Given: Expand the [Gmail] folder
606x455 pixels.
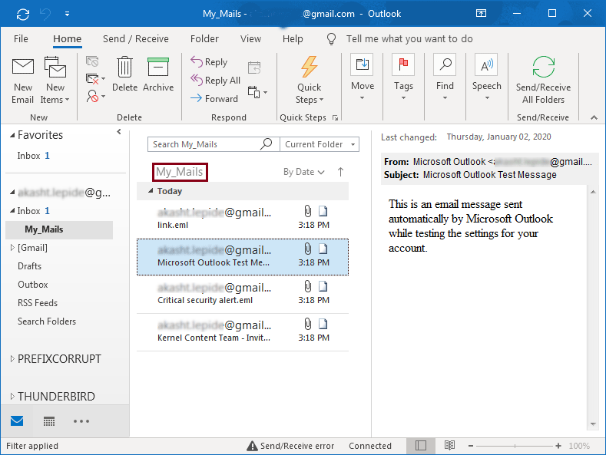Looking at the screenshot, I should click(12, 248).
